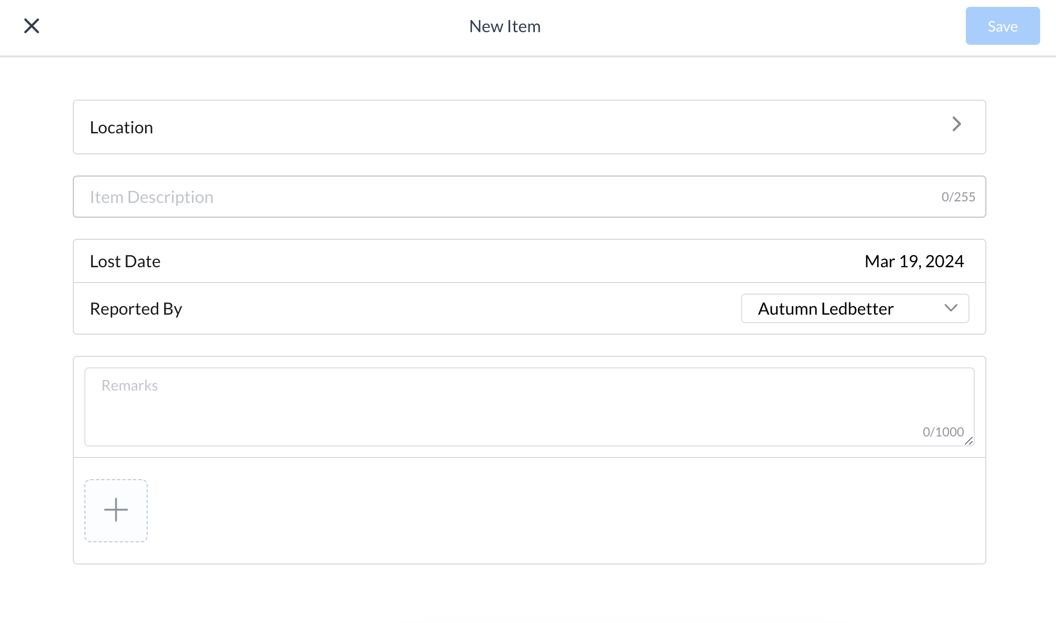Image resolution: width=1056 pixels, height=623 pixels.
Task: Open the Reported By dropdown
Action: pyautogui.click(x=854, y=308)
